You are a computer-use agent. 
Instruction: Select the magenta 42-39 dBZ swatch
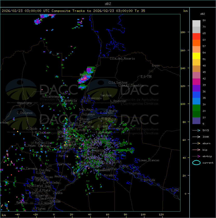196,82
